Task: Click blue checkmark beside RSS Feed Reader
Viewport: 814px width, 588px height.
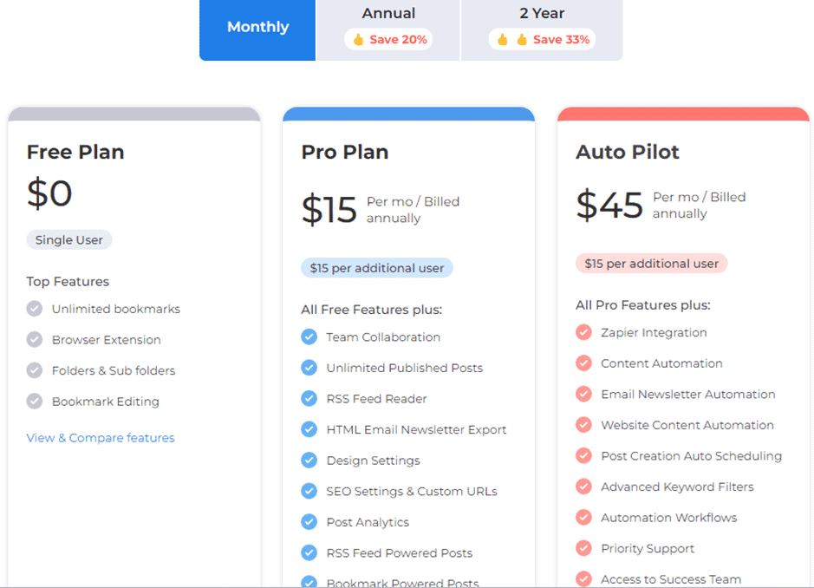Action: click(309, 398)
